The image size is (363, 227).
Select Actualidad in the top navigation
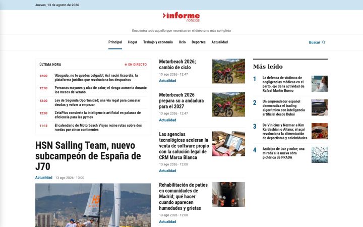[x=219, y=42]
